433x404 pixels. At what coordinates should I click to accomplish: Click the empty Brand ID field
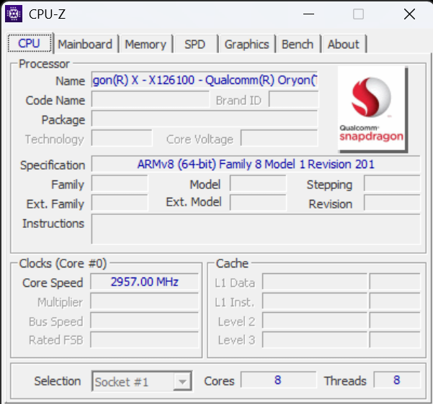(293, 99)
